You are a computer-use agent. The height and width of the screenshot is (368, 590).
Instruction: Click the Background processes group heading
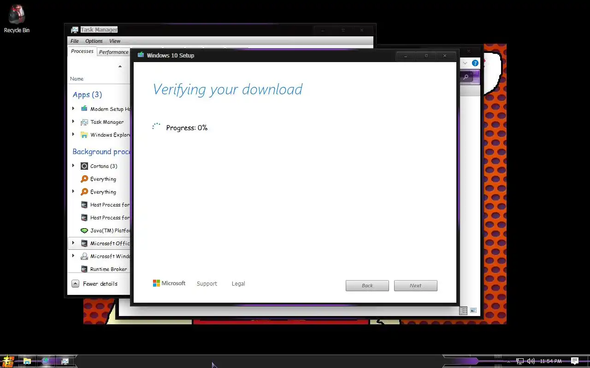(x=101, y=152)
